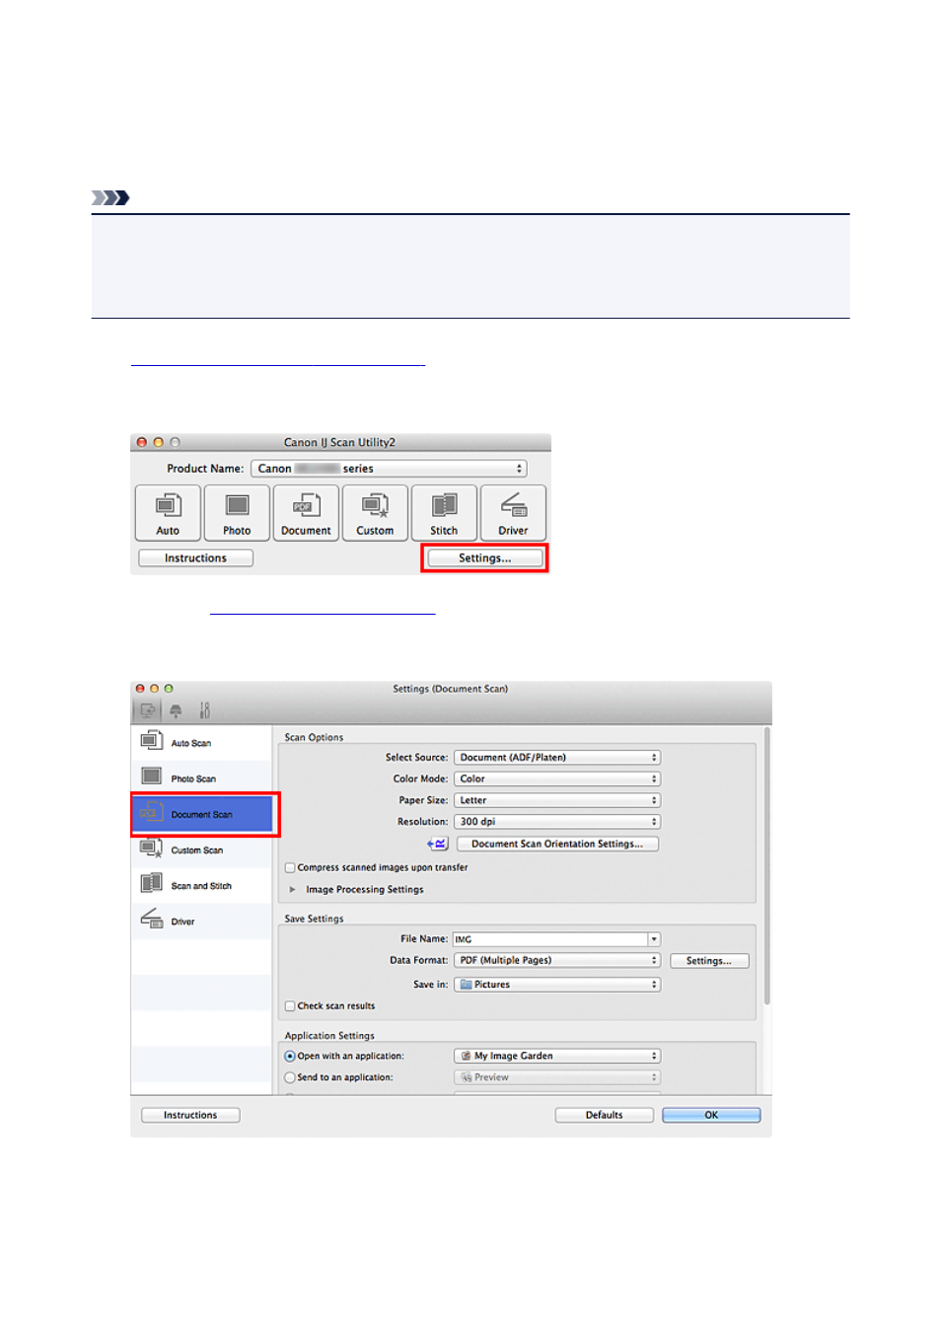
Task: Click Settings button next to Data Format
Action: 709,960
